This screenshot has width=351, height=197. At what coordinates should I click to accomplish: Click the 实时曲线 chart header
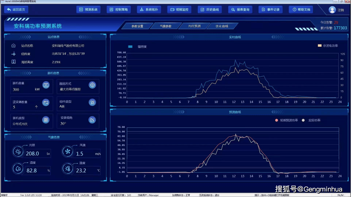click(x=235, y=37)
